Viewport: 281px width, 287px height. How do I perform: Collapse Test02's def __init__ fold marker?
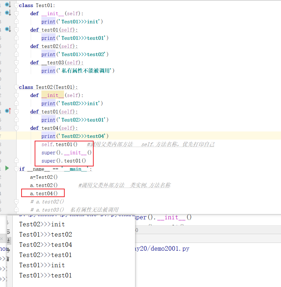pyautogui.click(x=16, y=95)
